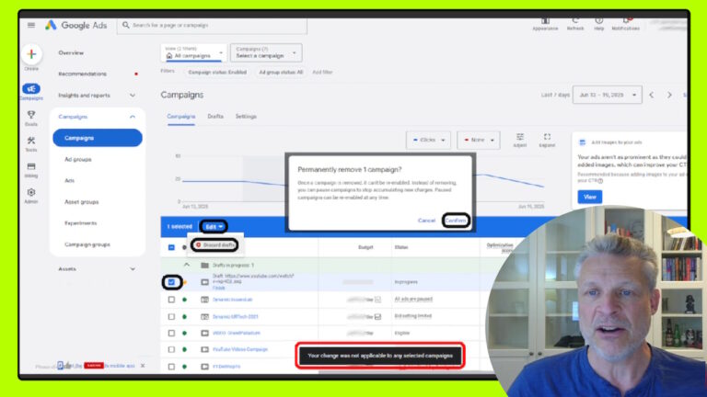This screenshot has width=707, height=397.
Task: Open the Admin gear icon
Action: (31, 194)
